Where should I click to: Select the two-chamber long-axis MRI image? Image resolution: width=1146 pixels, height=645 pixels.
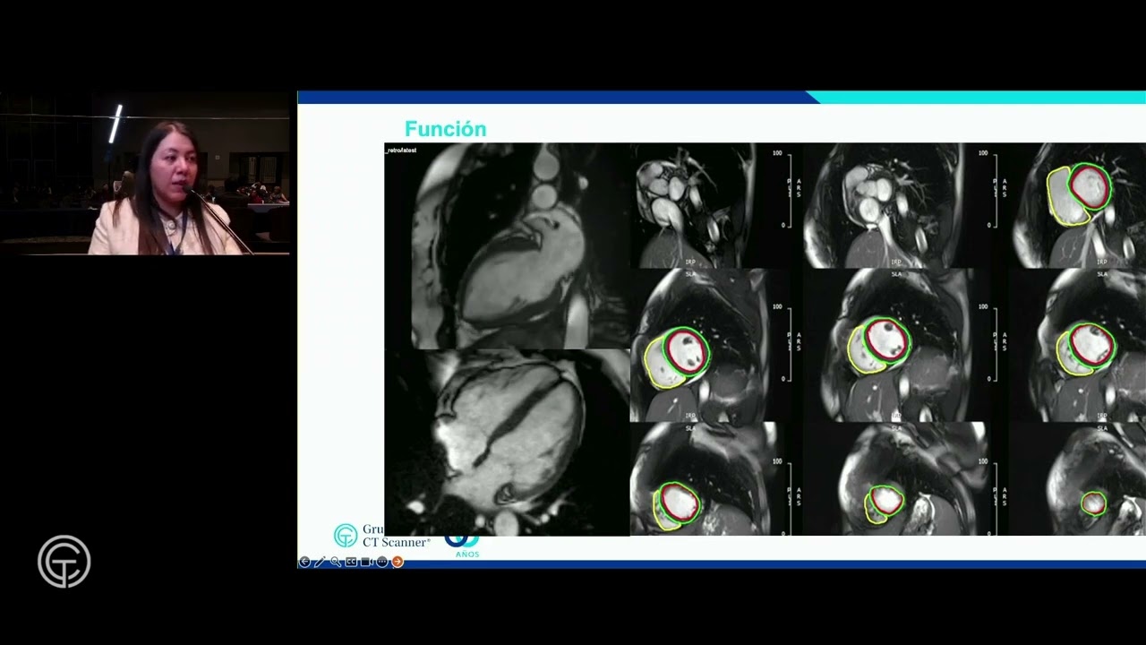pyautogui.click(x=507, y=246)
